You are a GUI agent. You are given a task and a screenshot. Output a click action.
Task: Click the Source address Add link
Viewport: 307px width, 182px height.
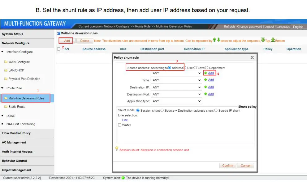211,73
